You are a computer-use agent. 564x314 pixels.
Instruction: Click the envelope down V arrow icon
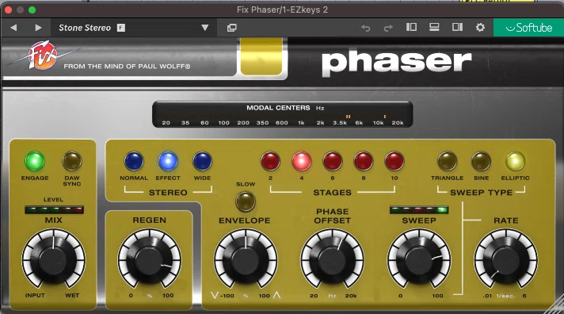[215, 295]
